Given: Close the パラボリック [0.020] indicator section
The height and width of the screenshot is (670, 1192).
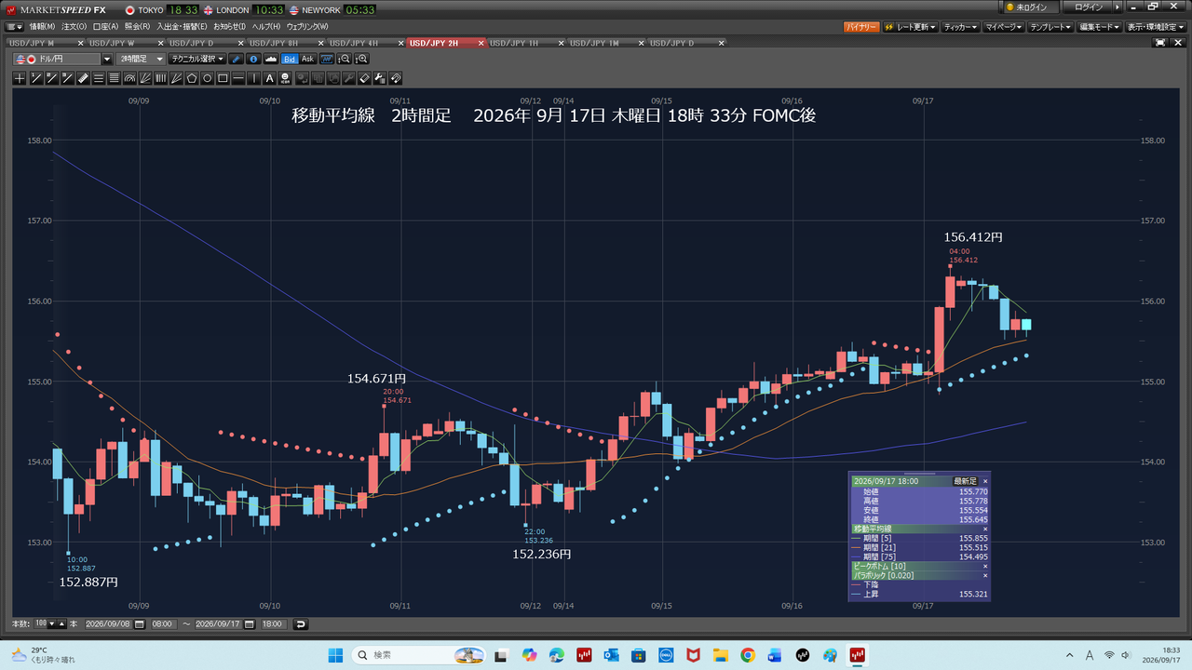Looking at the screenshot, I should (985, 575).
